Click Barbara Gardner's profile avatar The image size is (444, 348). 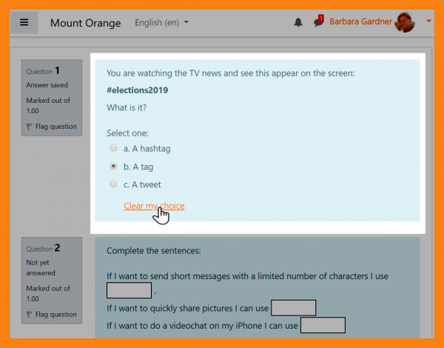[405, 22]
